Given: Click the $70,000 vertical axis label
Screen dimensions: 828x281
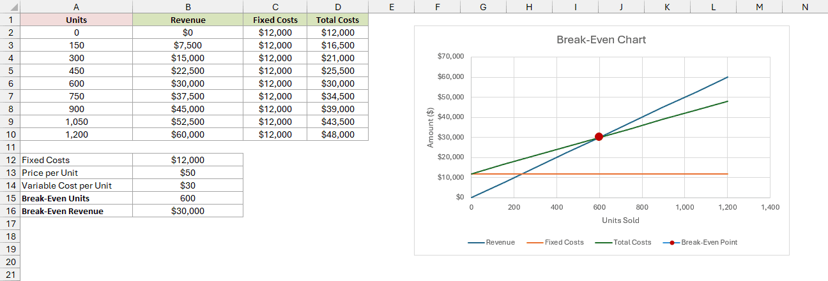Looking at the screenshot, I should [x=451, y=57].
